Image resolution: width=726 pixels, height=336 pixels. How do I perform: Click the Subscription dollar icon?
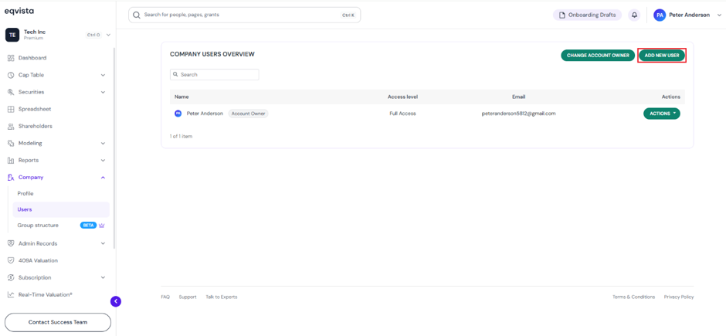pos(11,278)
